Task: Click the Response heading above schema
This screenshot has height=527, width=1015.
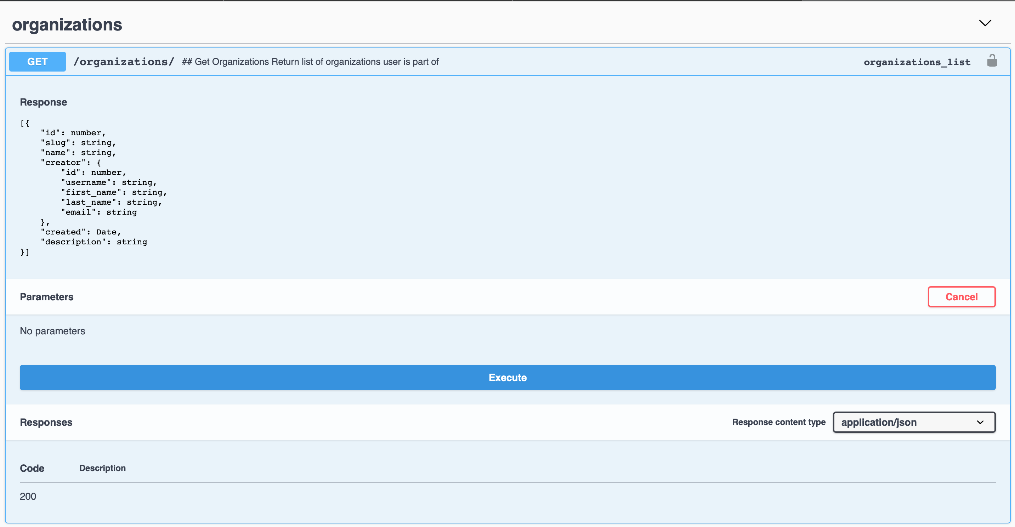Action: (x=43, y=102)
